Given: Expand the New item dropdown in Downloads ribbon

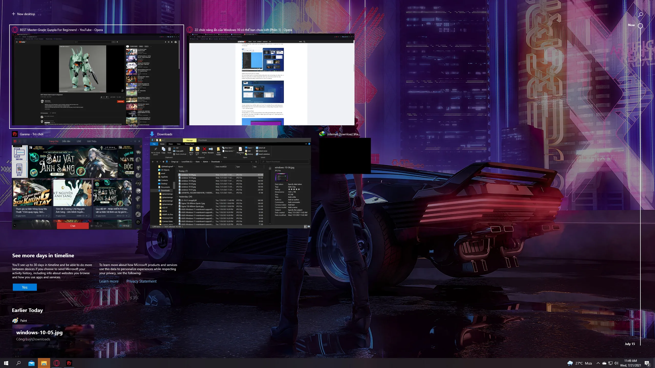Looking at the screenshot, I should coord(228,148).
